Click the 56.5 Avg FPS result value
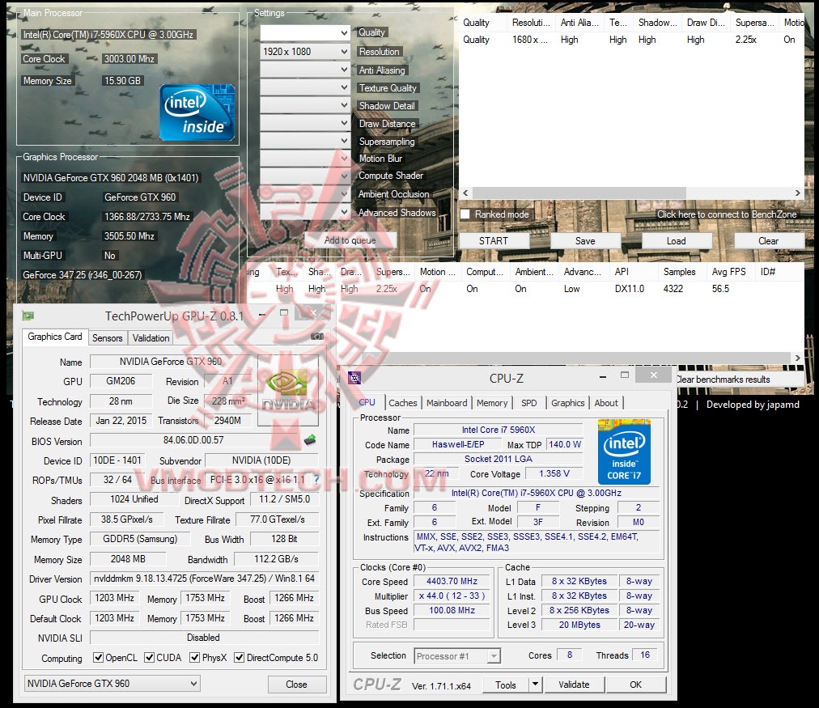Screen dimensions: 819x708 720,289
